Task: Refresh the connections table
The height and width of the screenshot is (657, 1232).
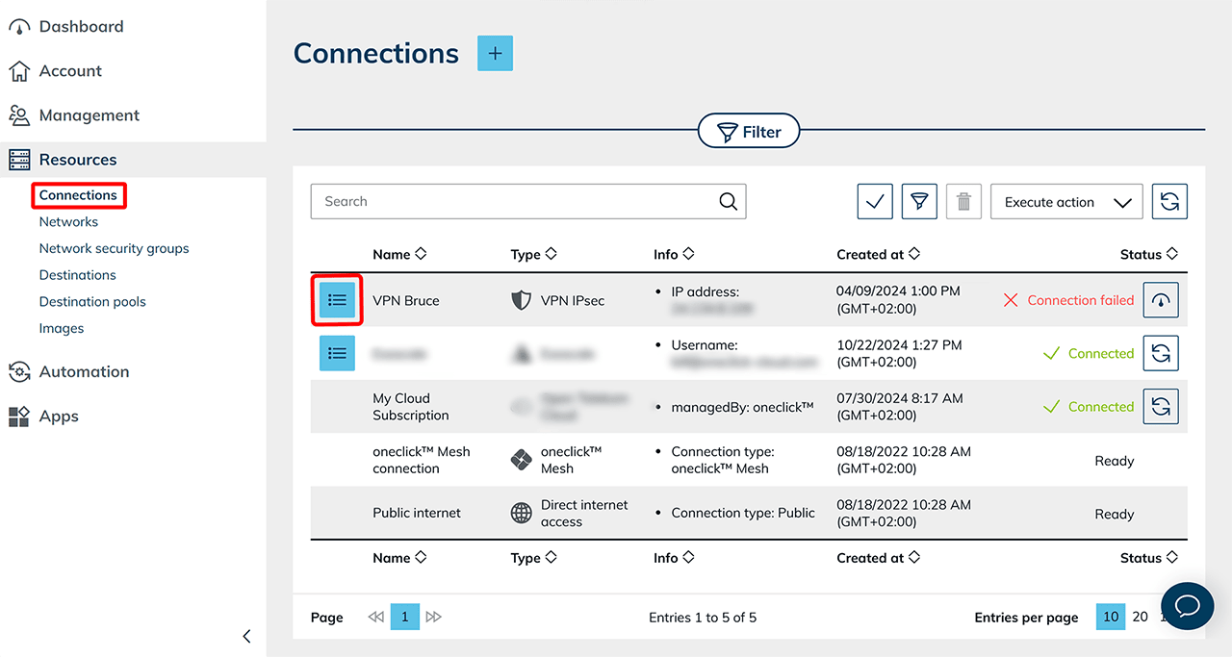Action: click(1169, 202)
